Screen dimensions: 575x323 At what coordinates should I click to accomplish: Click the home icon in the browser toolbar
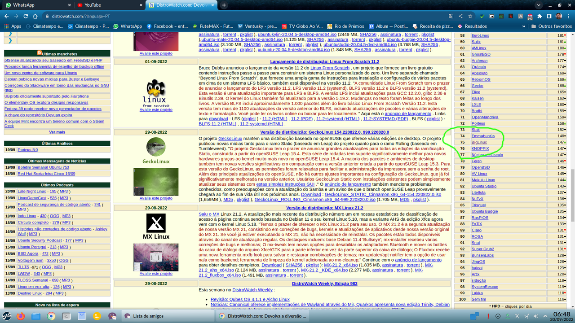pyautogui.click(x=36, y=16)
